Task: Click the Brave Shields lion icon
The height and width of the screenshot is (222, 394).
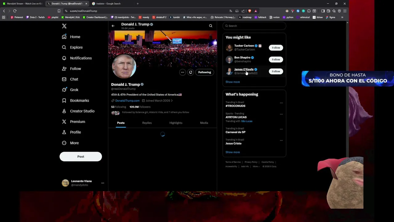Action: click(249, 11)
